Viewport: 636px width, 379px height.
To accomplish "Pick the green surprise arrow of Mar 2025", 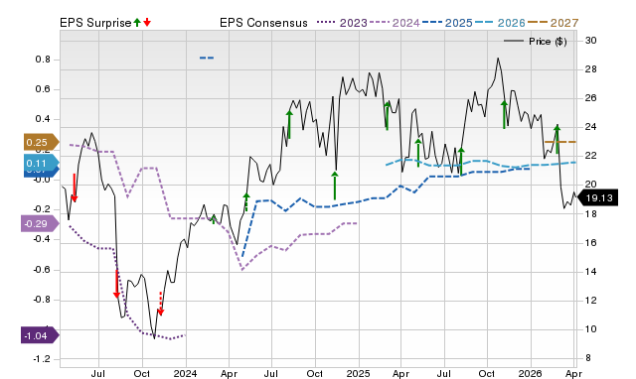I will pos(388,116).
